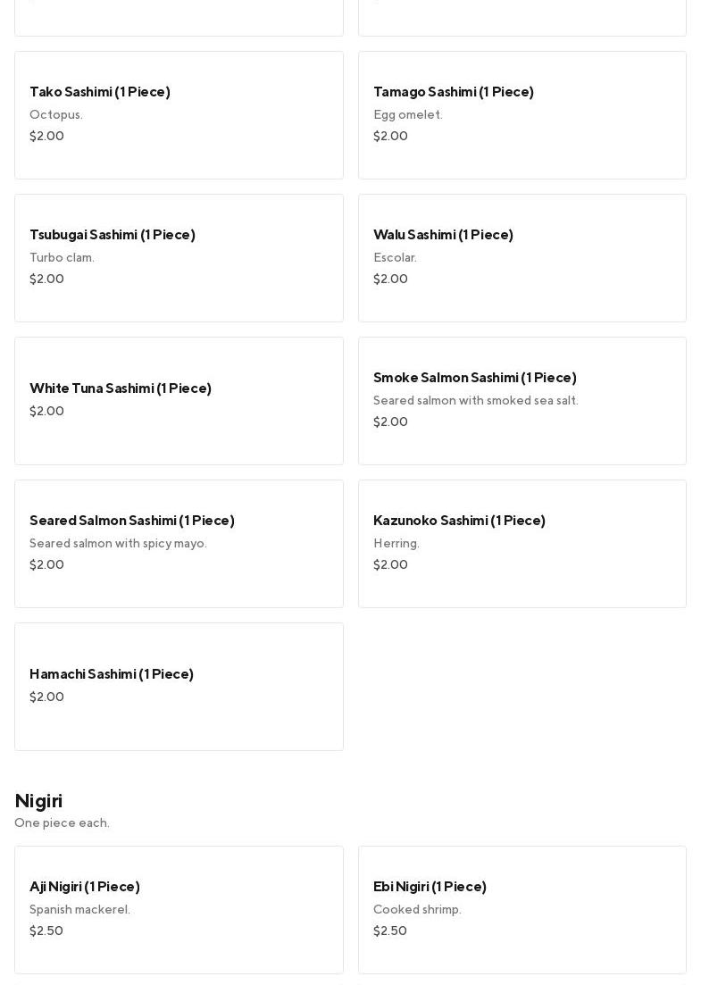Viewport: 701px width, 985px height.
Task: Click the $2.50 price under Aji Nigiri
Action: [46, 931]
